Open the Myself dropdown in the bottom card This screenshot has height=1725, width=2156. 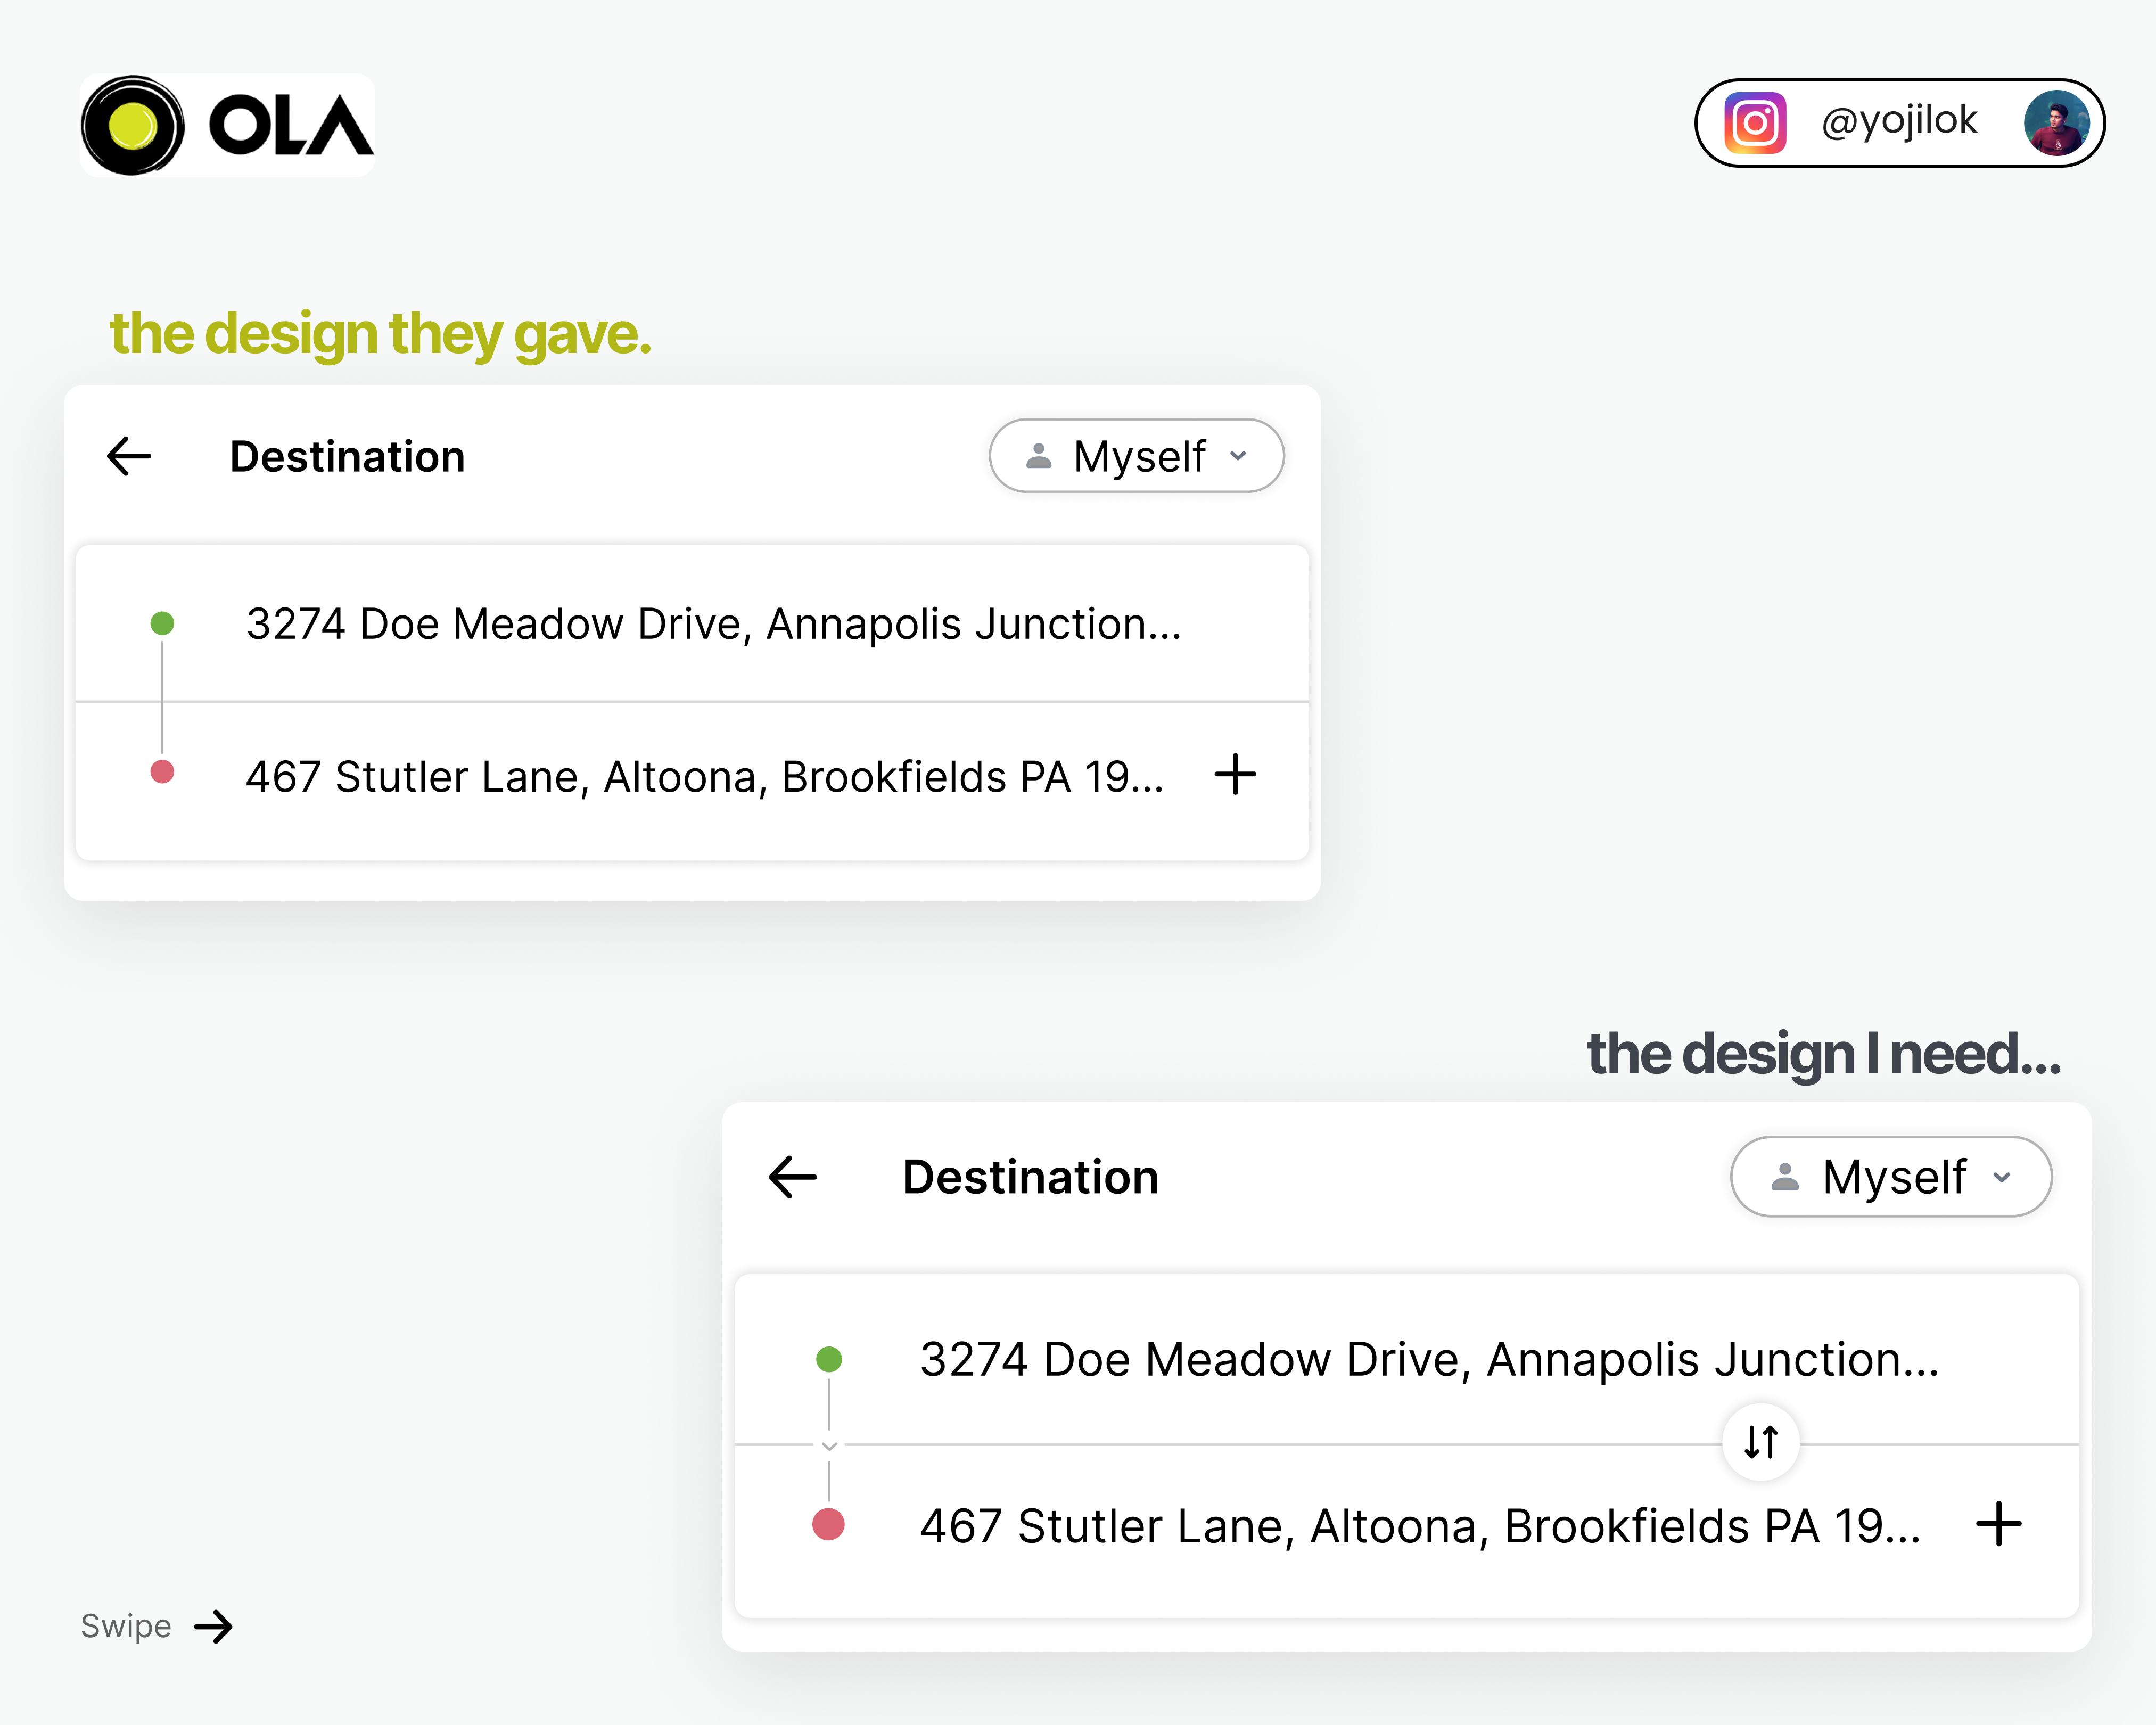point(1890,1177)
